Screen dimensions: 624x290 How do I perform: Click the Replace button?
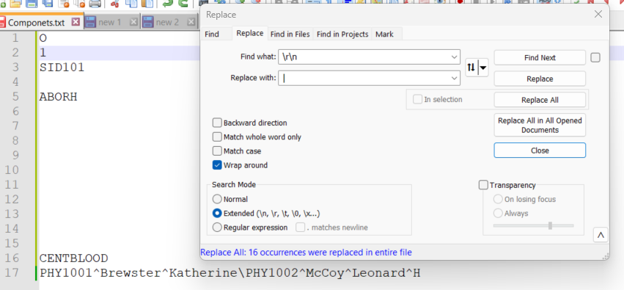tap(540, 79)
